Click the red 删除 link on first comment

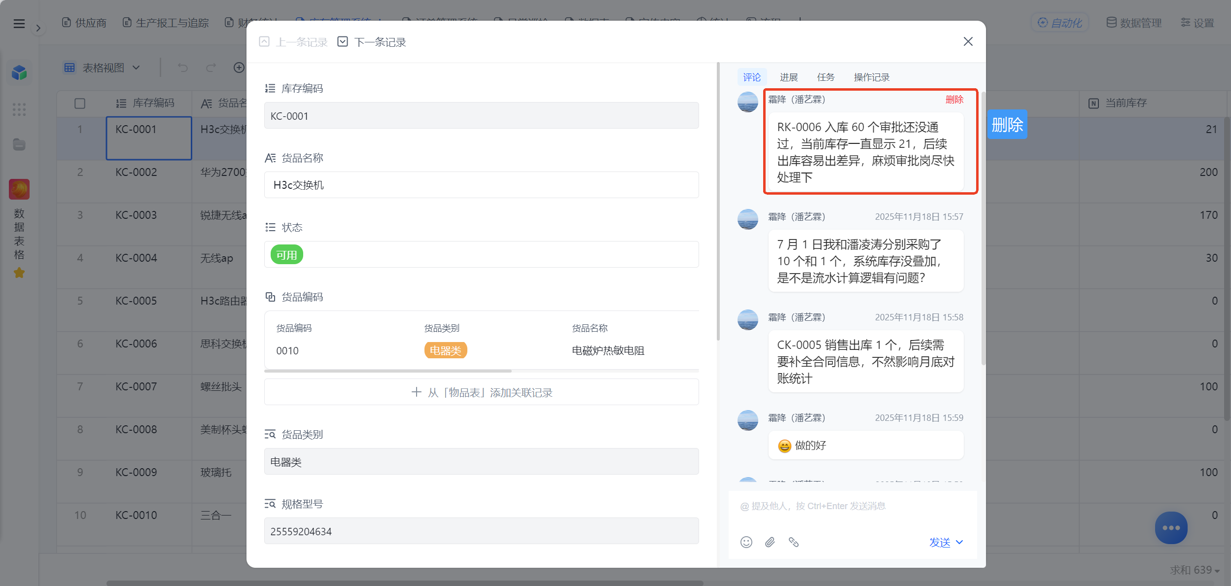(x=954, y=99)
